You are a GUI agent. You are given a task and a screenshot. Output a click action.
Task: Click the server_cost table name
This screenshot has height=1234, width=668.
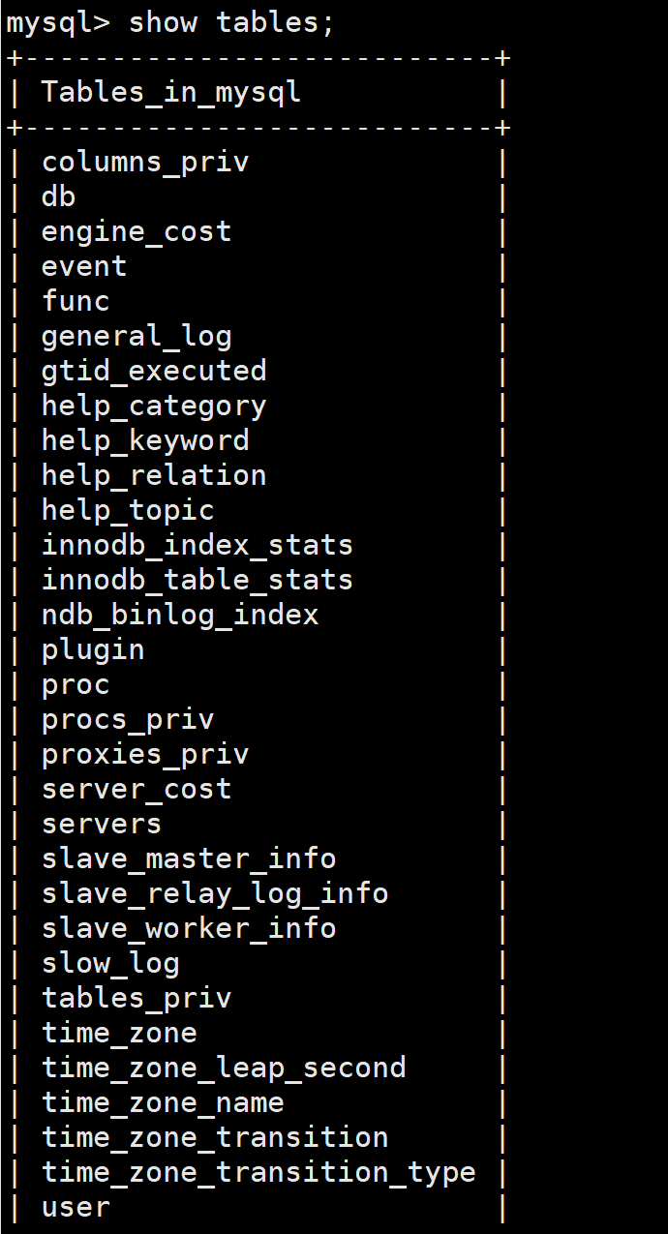(137, 789)
